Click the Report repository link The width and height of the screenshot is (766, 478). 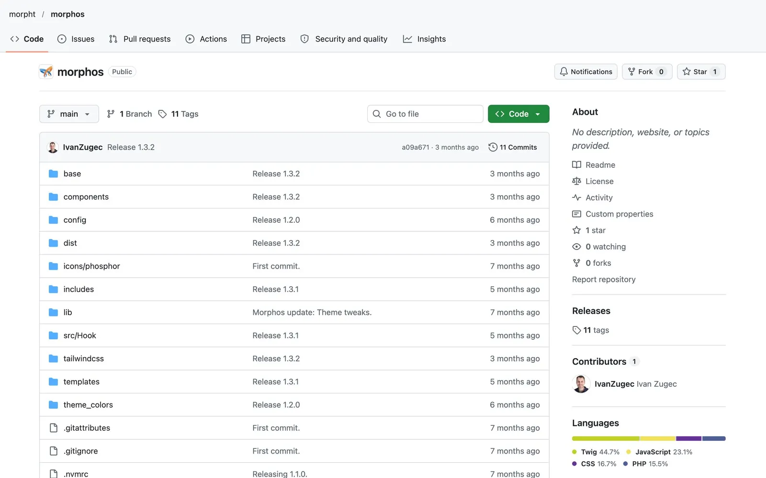click(x=604, y=279)
